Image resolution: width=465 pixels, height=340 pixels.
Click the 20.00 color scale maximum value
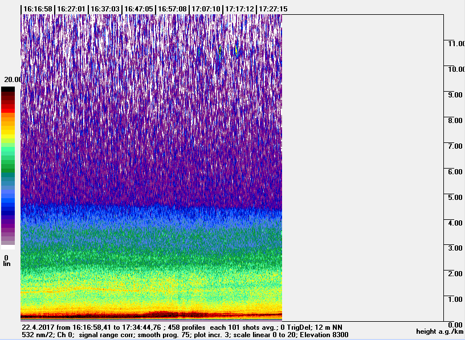(13, 79)
